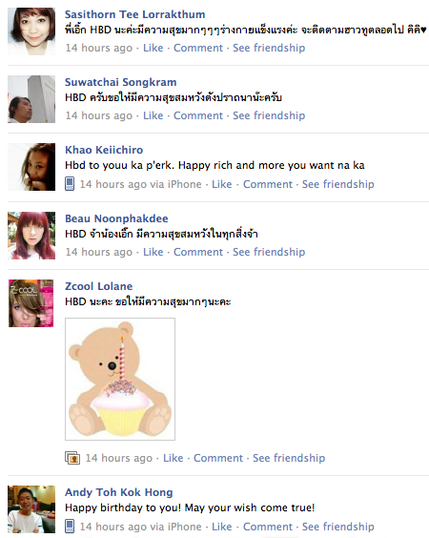Open Zcool Lolane's profile picture
429x538 pixels.
[x=31, y=303]
